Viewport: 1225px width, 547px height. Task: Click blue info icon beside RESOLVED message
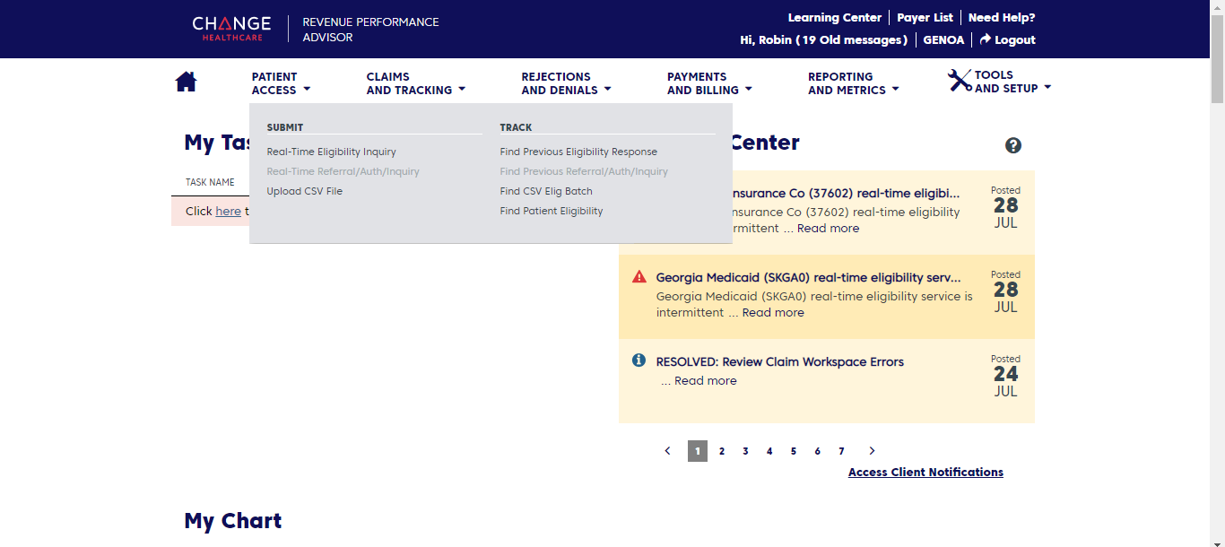tap(639, 360)
